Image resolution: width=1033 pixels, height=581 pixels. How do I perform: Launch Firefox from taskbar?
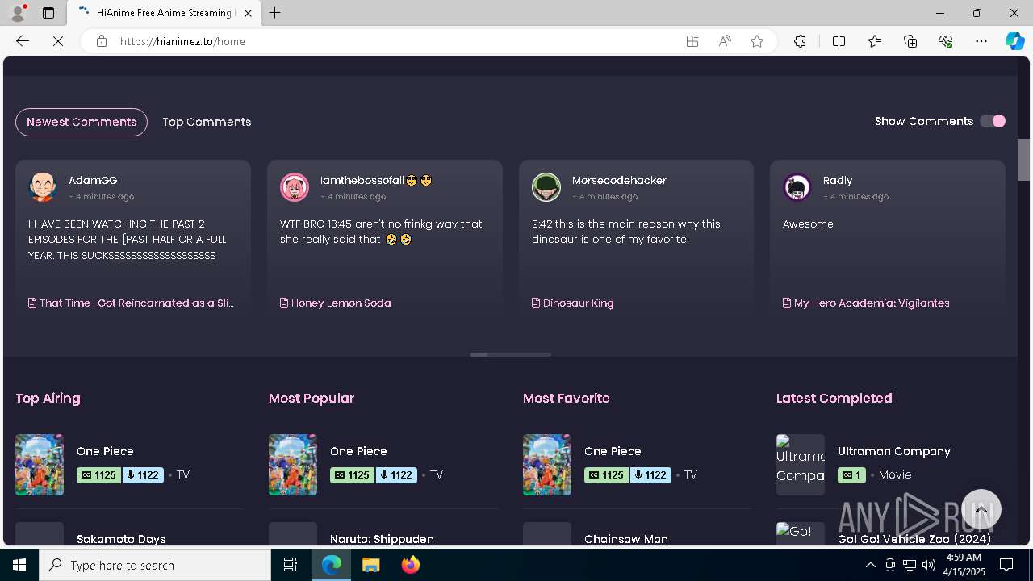(411, 565)
